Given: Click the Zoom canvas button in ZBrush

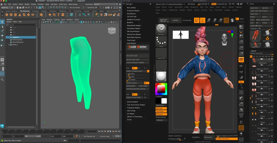Looking at the screenshot, I should (241, 42).
